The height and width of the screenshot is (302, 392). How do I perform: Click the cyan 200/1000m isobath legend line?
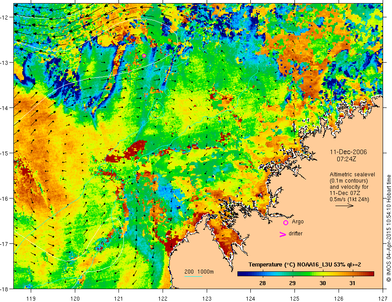193,276
